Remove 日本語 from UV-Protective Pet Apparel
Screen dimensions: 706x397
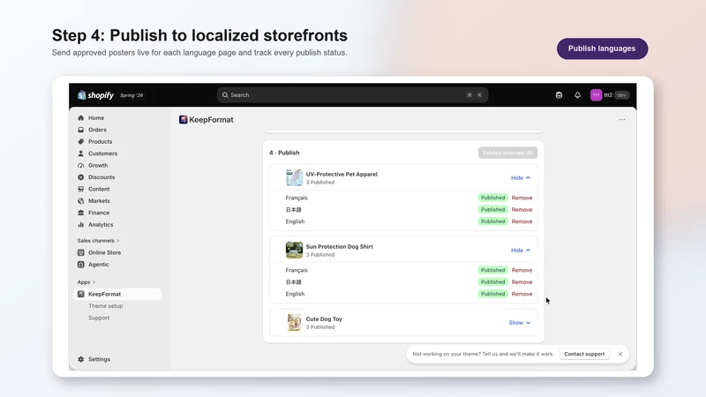(x=522, y=210)
